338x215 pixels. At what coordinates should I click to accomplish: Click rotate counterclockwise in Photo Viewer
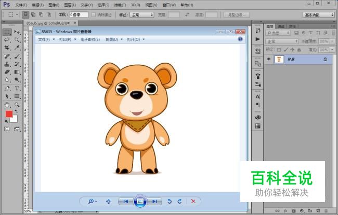coord(170,201)
